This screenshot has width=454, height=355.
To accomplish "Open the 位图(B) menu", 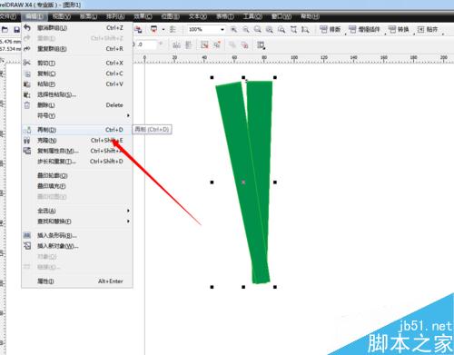I will point(170,16).
